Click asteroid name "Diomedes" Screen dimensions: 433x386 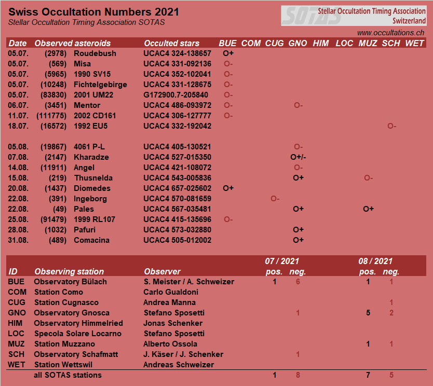pos(92,188)
